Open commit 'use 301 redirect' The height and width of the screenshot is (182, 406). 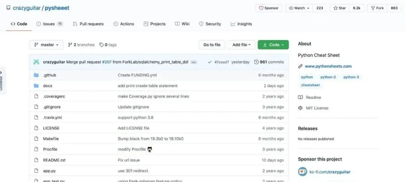pyautogui.click(x=133, y=171)
